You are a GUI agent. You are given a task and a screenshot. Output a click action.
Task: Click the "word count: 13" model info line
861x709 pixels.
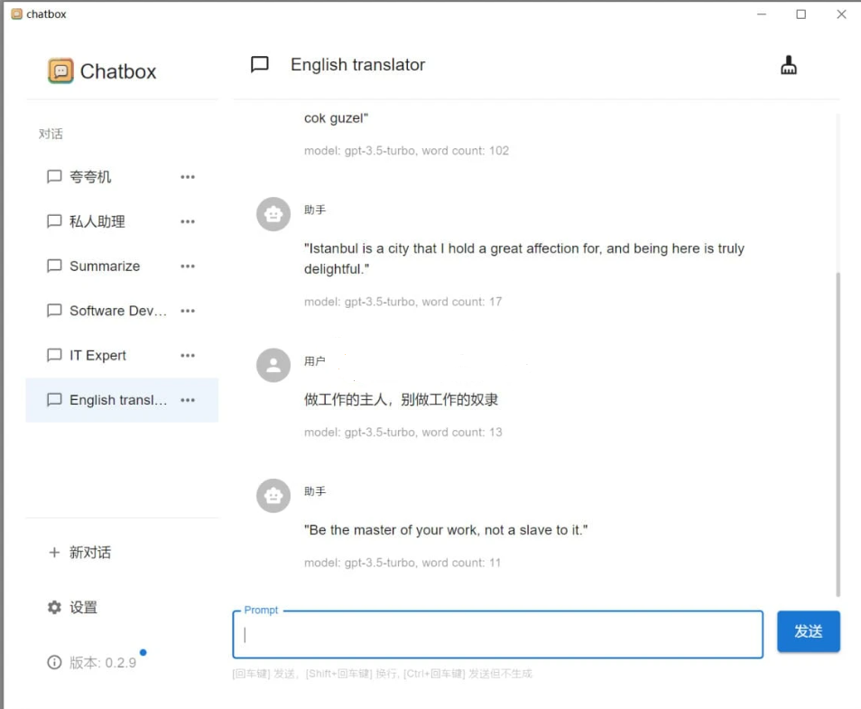click(403, 432)
